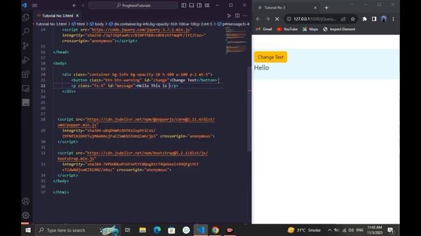
Task: Show hidden system tray icons
Action: (x=330, y=230)
